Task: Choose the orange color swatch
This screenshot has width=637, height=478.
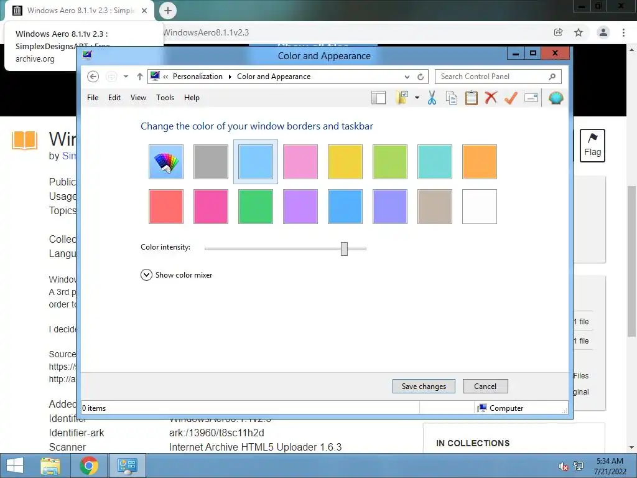Action: click(x=480, y=162)
